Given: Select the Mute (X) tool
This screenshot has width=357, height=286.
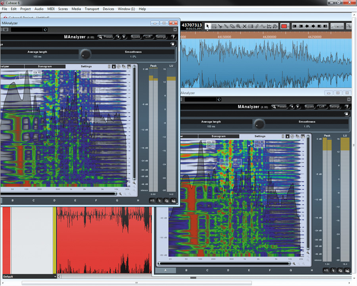Looking at the screenshot, I should (x=245, y=26).
